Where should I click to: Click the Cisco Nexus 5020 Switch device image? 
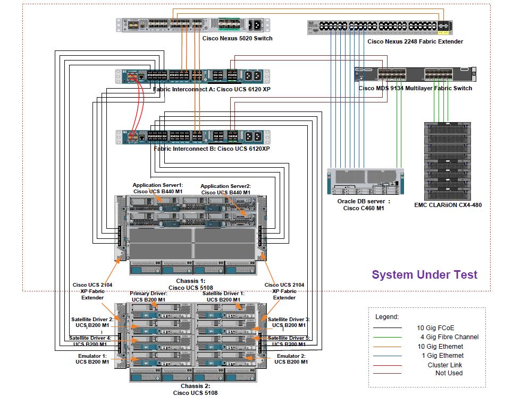coord(191,25)
